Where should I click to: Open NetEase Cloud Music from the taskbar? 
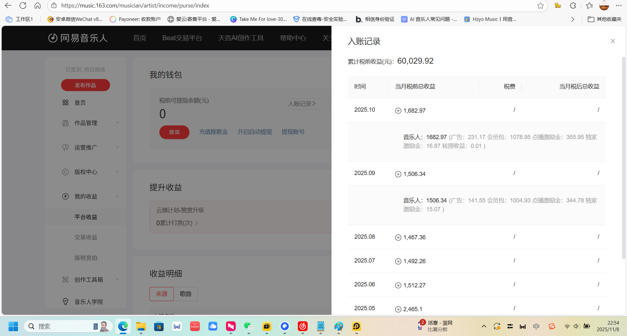pos(302,326)
